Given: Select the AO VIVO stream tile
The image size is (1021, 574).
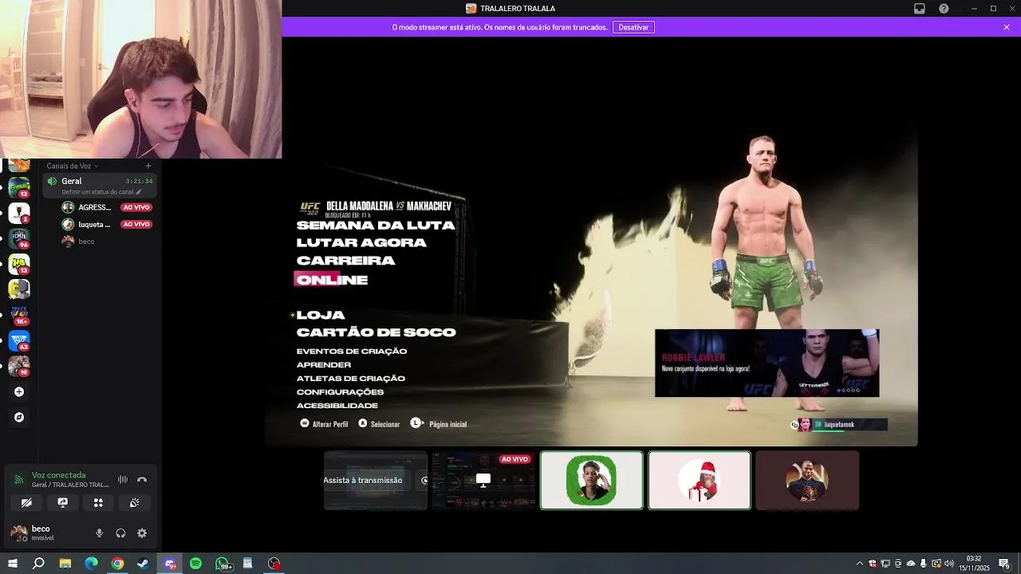Looking at the screenshot, I should [483, 481].
